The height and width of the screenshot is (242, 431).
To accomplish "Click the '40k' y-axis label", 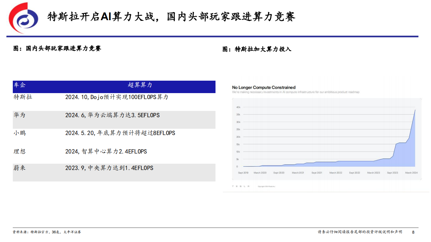I will pyautogui.click(x=238, y=107).
